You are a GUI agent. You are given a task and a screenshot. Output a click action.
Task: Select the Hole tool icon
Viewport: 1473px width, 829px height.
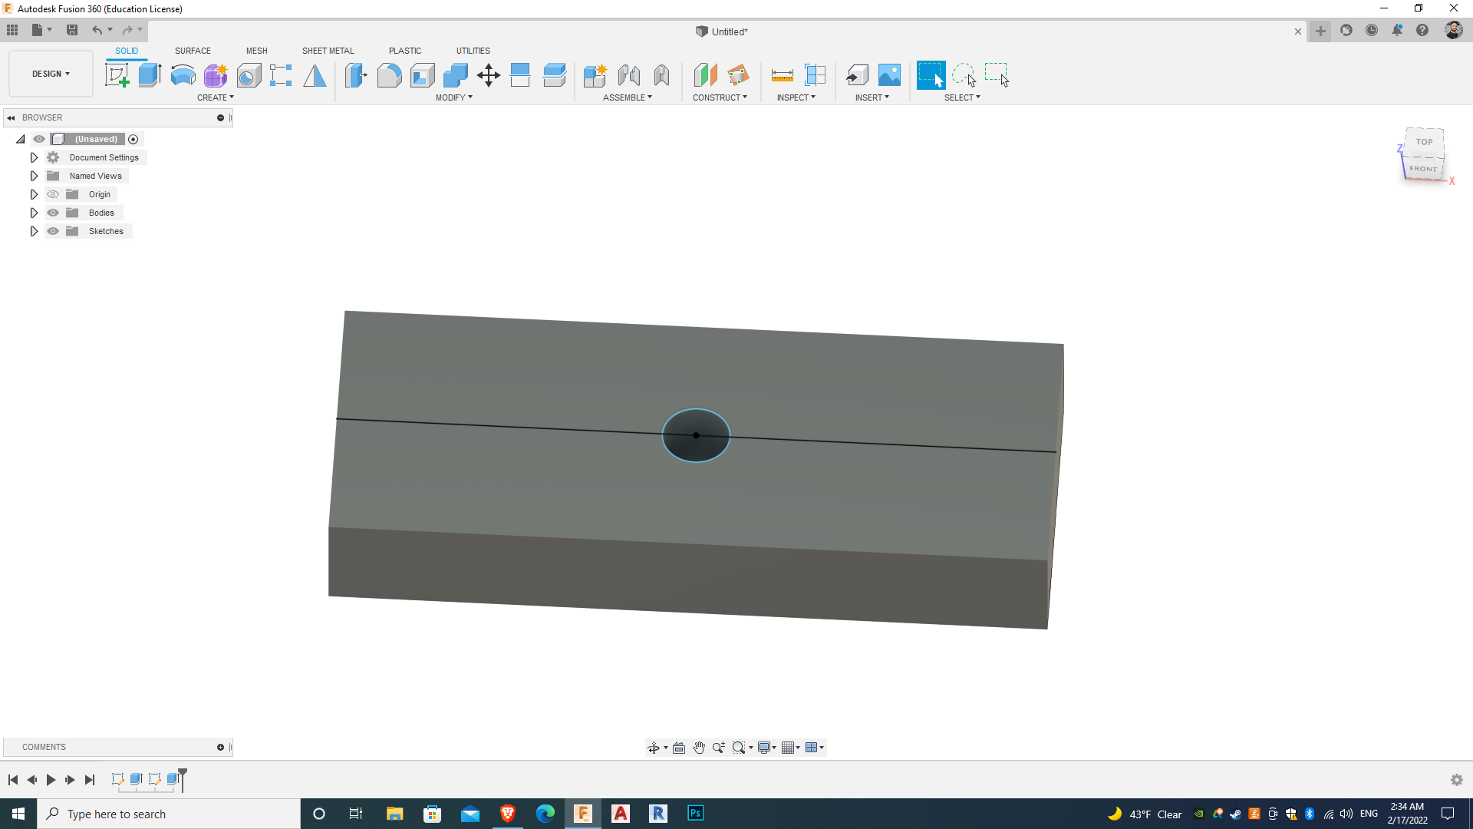(249, 75)
